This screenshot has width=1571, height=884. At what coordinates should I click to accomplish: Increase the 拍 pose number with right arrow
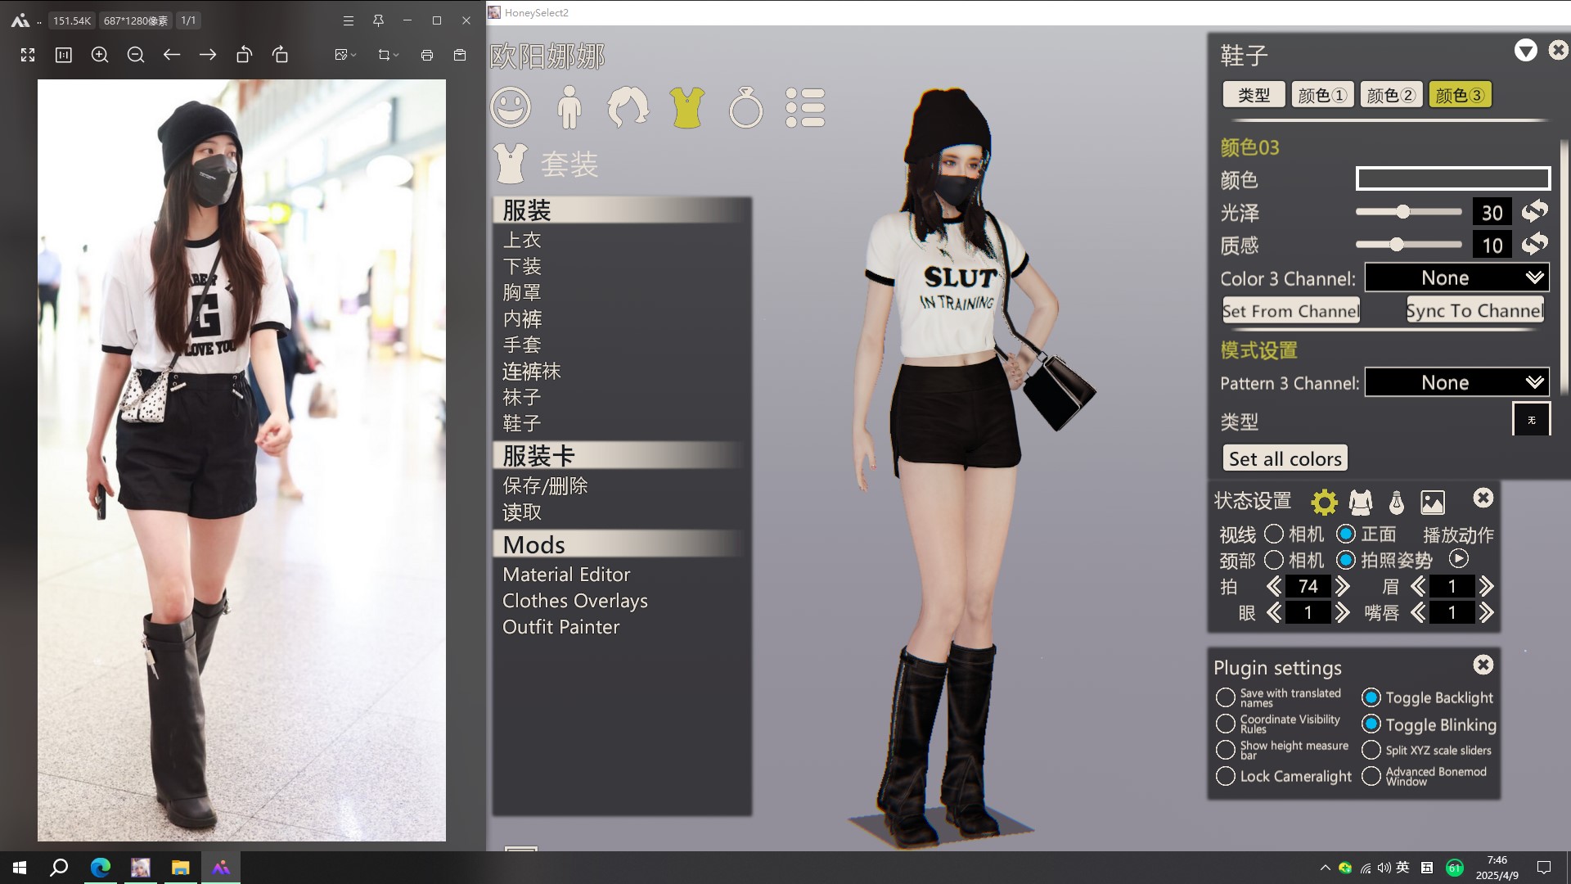pyautogui.click(x=1343, y=586)
